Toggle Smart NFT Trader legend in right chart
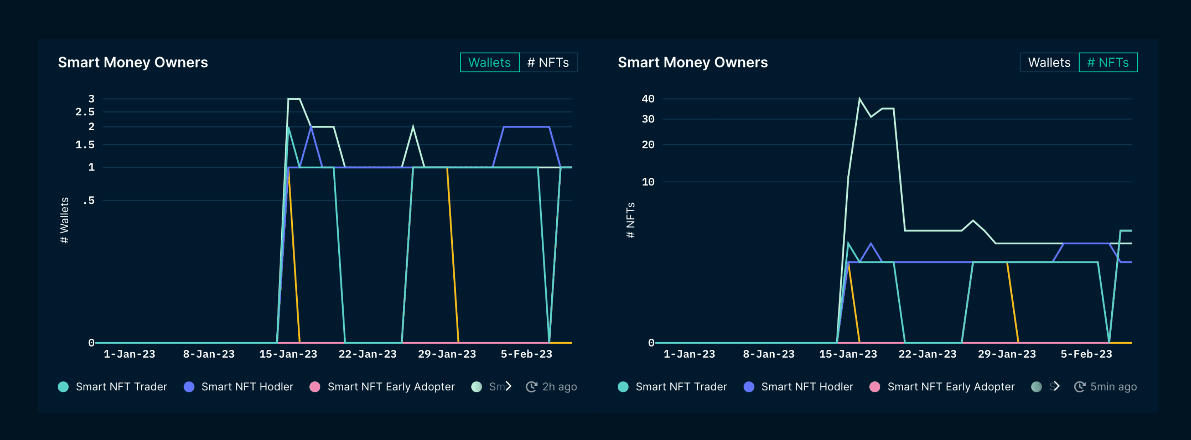 click(x=672, y=387)
